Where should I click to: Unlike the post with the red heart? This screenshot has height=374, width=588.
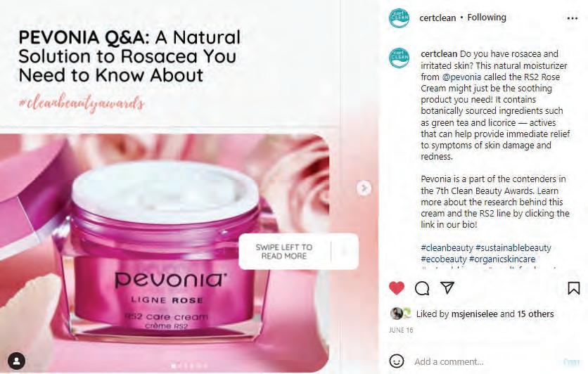tap(397, 288)
